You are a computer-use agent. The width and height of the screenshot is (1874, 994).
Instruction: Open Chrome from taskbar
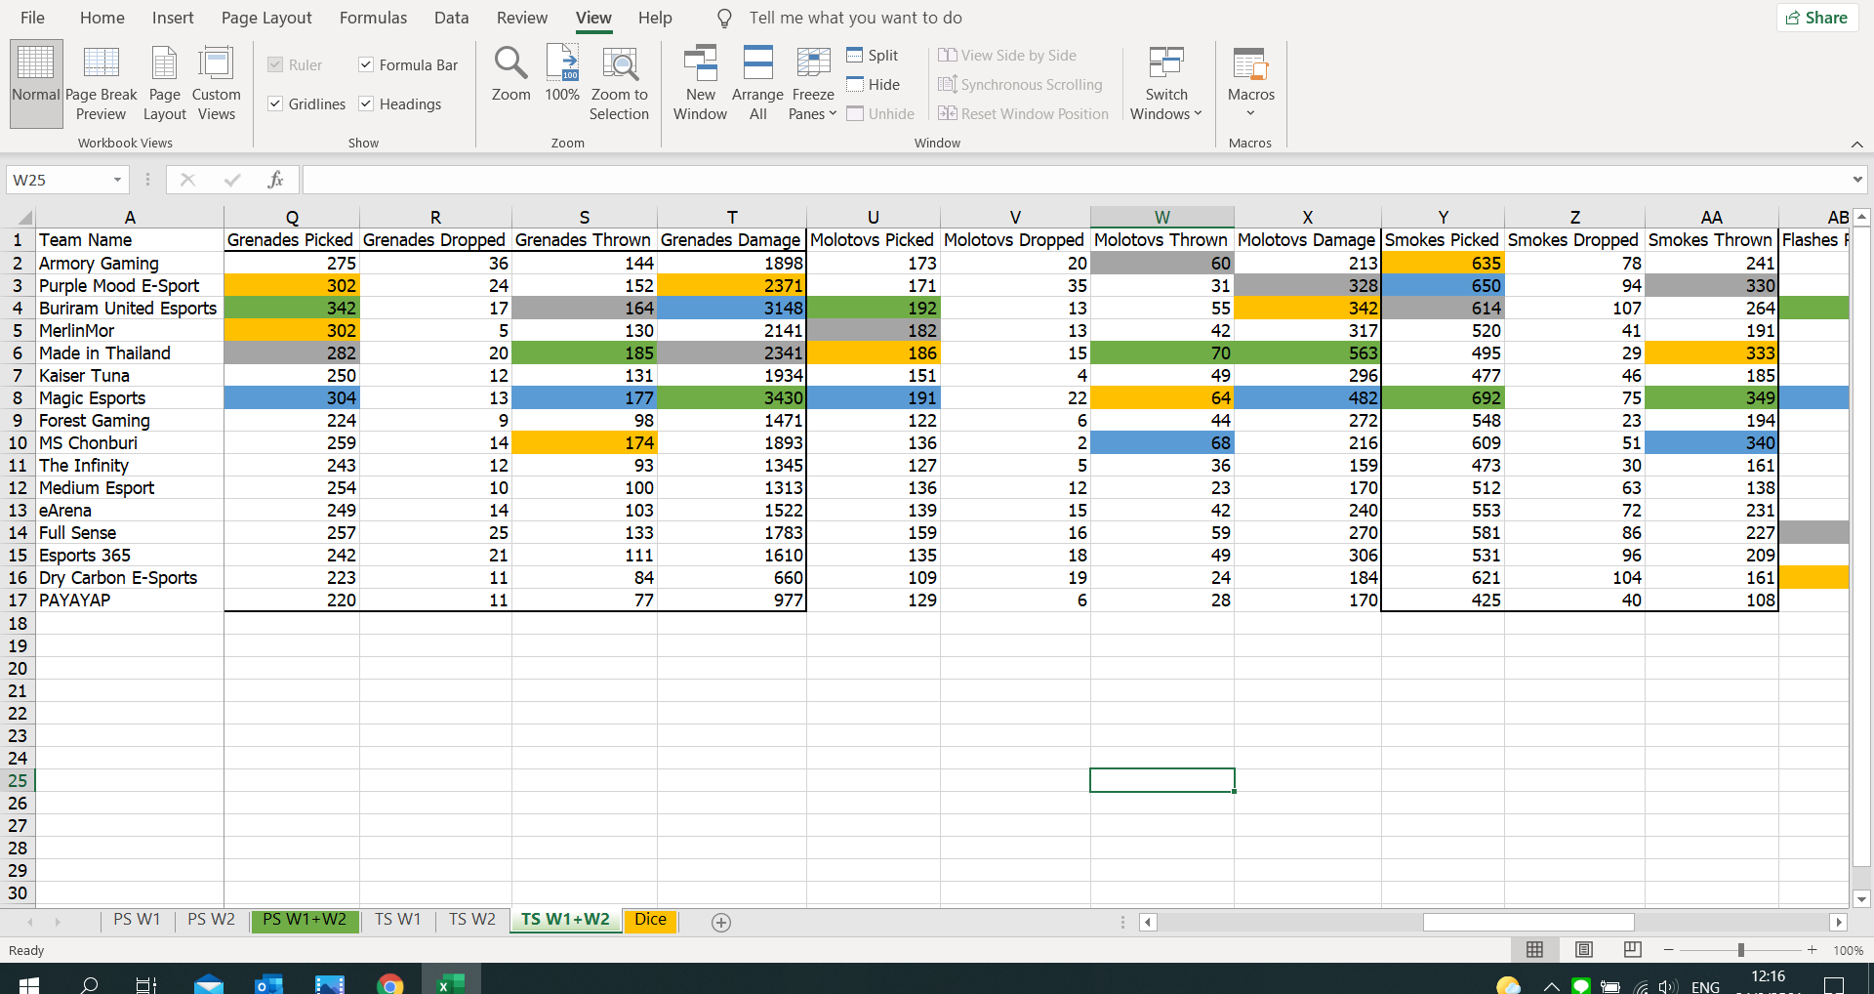click(x=389, y=983)
